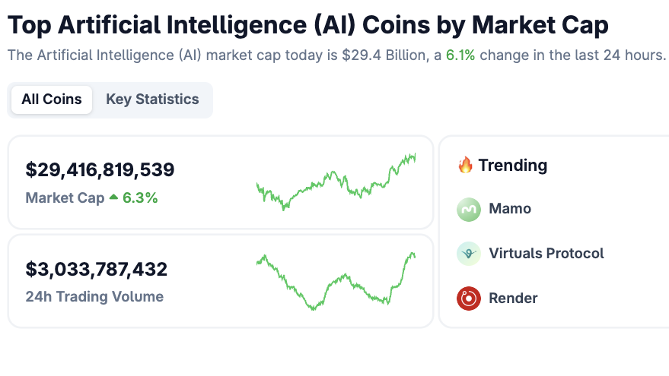Open the Virtuals Protocol trending link
Viewport: 669px width, 376px height.
pyautogui.click(x=546, y=254)
